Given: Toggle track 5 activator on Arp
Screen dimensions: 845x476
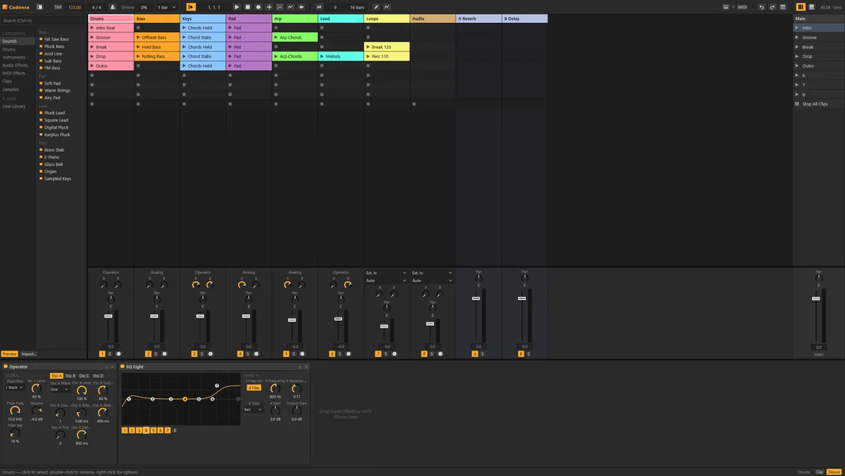Looking at the screenshot, I should point(287,354).
